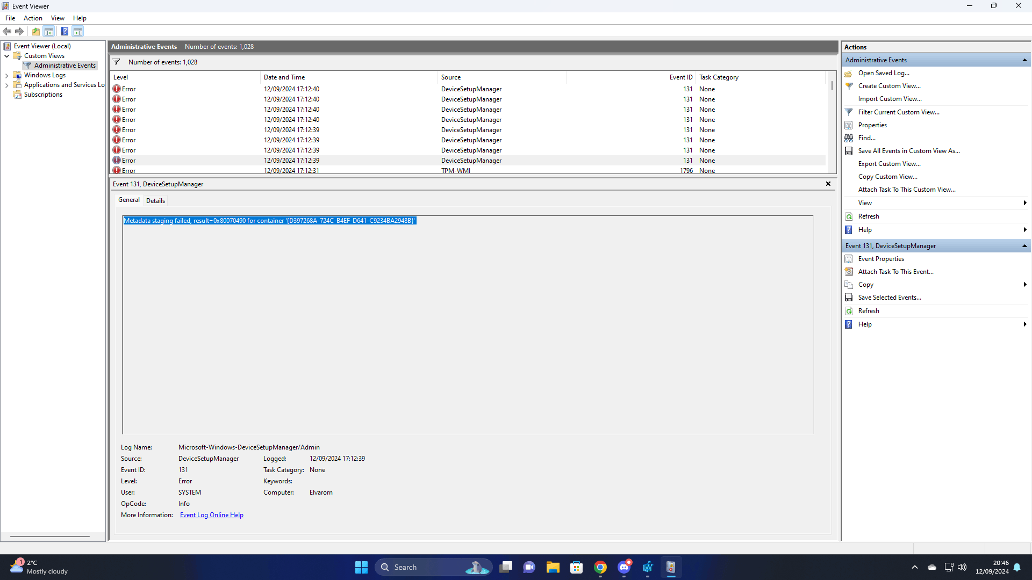The height and width of the screenshot is (580, 1032).
Task: Open Find from the Actions pane
Action: click(x=866, y=138)
